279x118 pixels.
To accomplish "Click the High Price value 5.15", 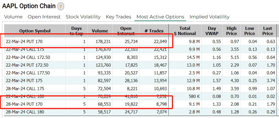I will 235,57.
